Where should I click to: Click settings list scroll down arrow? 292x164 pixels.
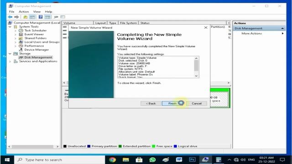[196, 76]
